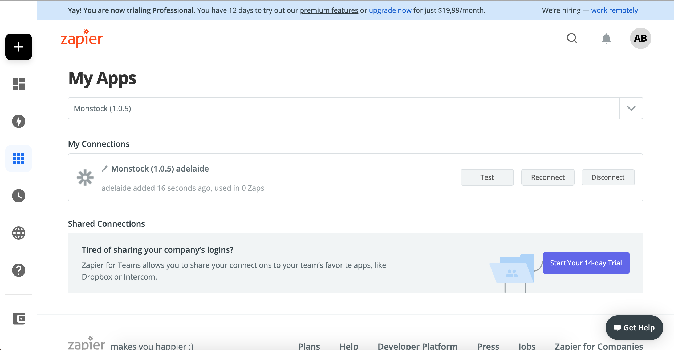Open Zaps lightning bolt icon in sidebar
Viewport: 674px width, 350px height.
point(19,121)
